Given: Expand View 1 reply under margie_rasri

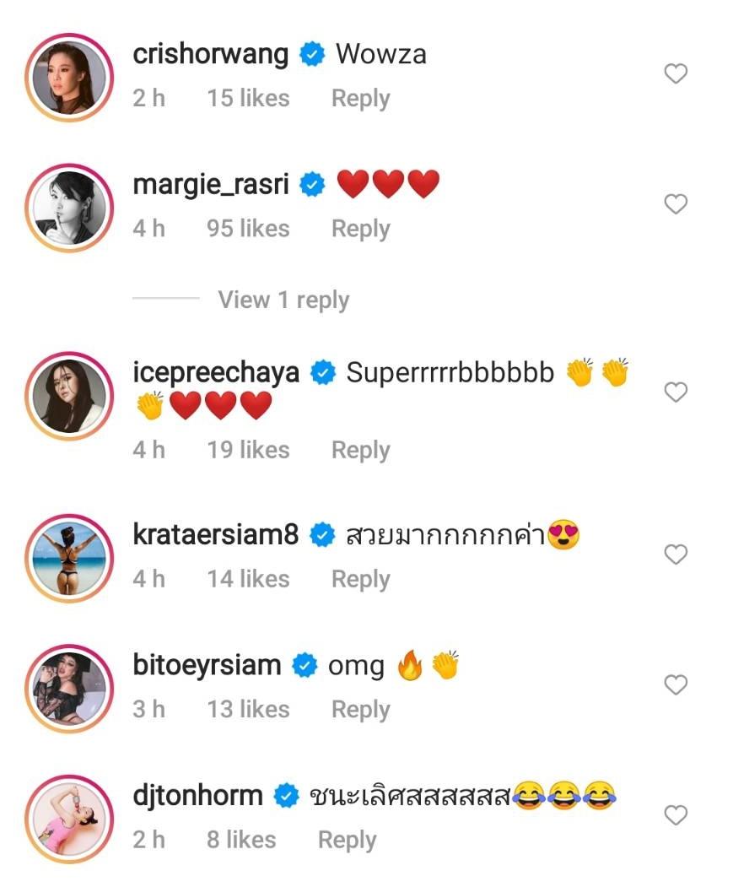Looking at the screenshot, I should pyautogui.click(x=283, y=300).
